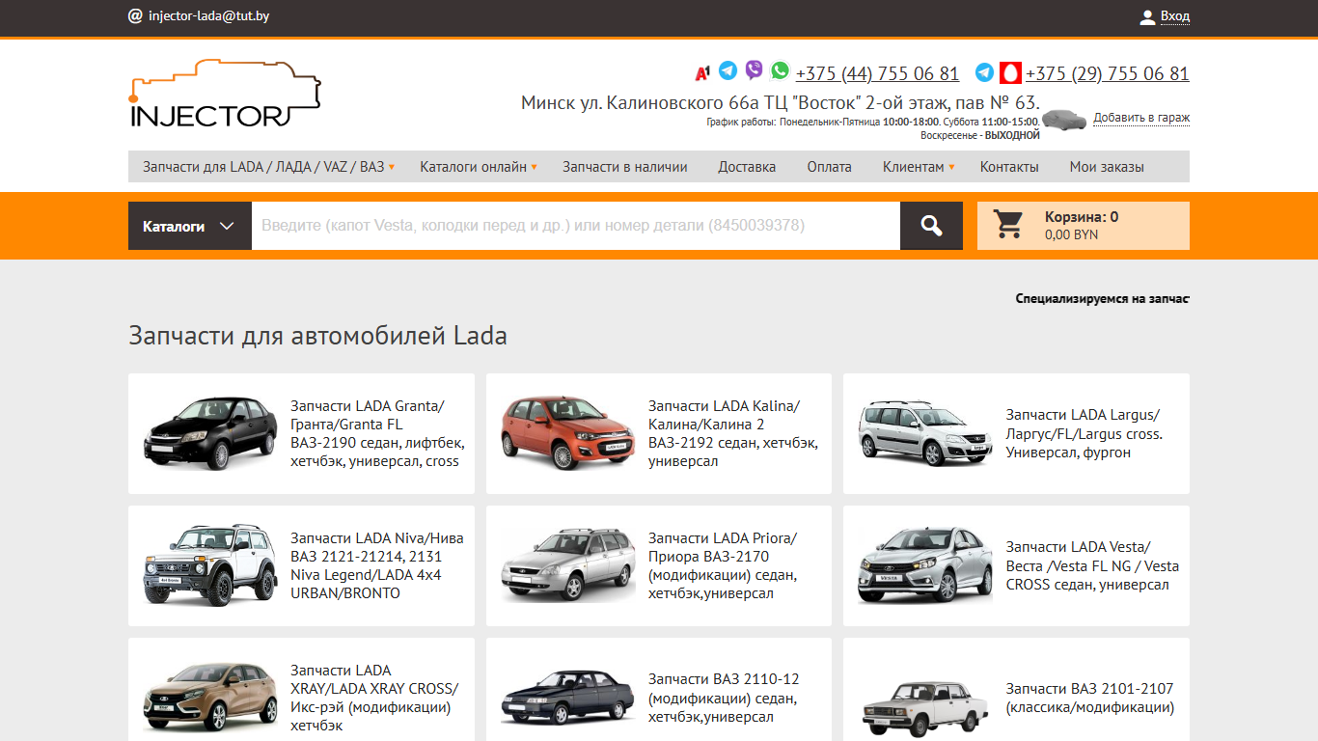Screen dimensions: 1318x741
Task: Click the График работы schedule text
Action: pyautogui.click(x=873, y=128)
